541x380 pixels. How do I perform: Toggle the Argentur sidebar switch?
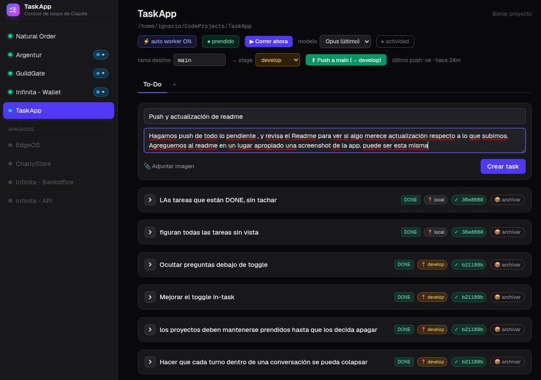[101, 55]
